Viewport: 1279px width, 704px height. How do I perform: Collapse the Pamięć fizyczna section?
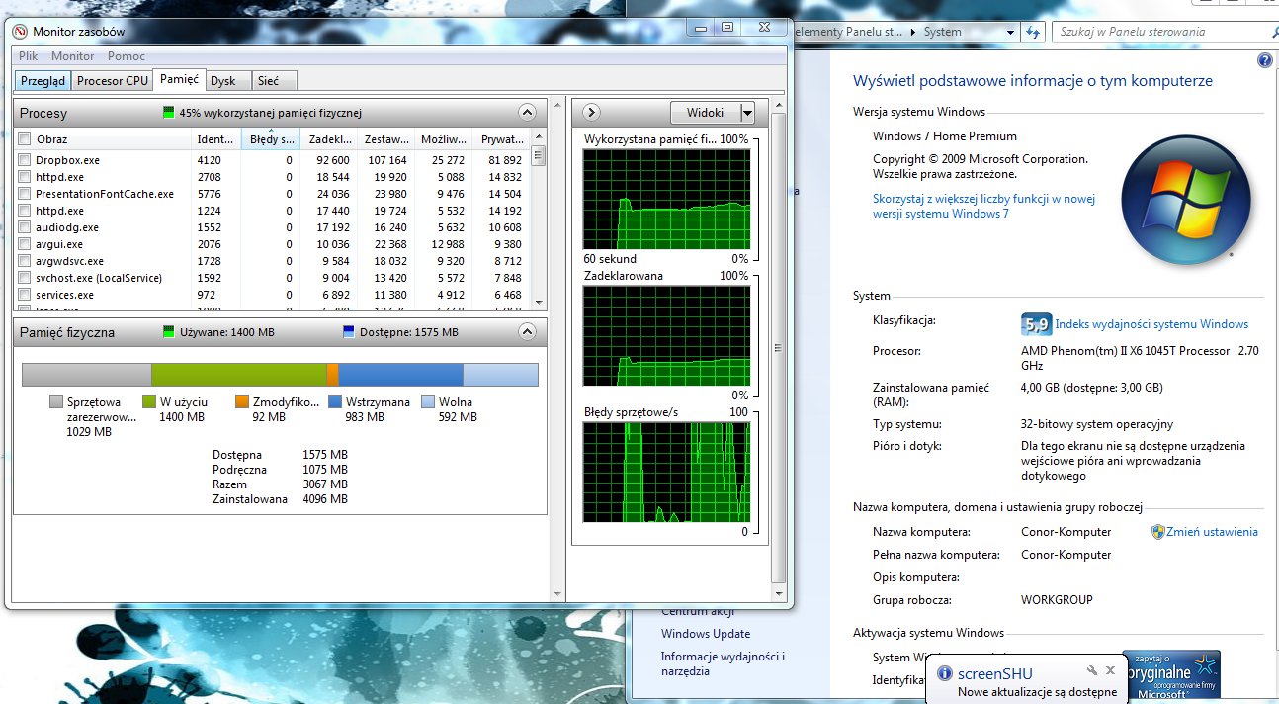(527, 331)
